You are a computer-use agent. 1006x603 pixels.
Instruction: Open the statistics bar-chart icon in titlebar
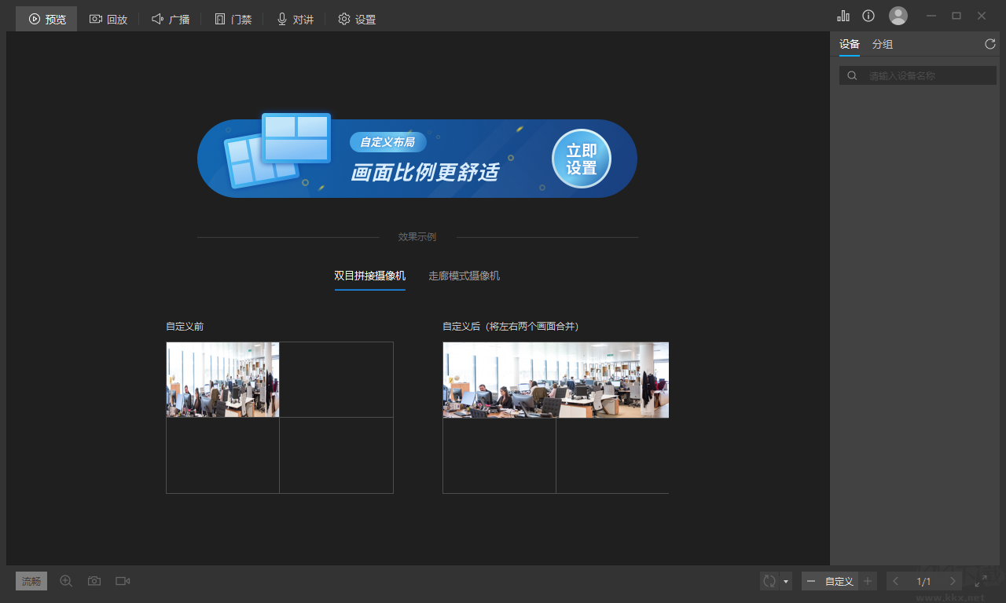click(843, 15)
